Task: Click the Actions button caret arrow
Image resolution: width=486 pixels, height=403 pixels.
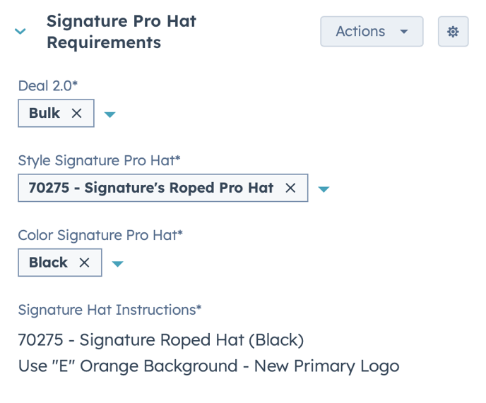Action: [404, 32]
